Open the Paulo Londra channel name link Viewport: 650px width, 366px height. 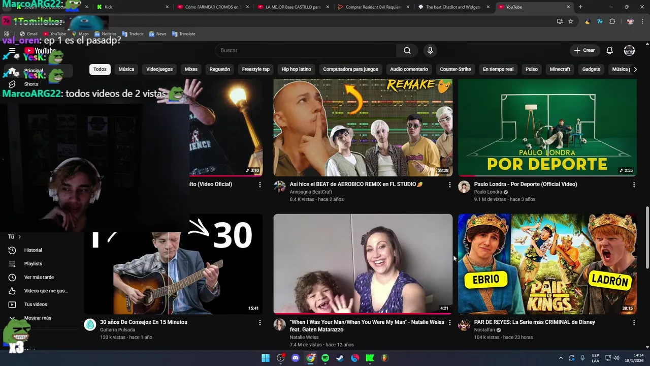tap(488, 192)
